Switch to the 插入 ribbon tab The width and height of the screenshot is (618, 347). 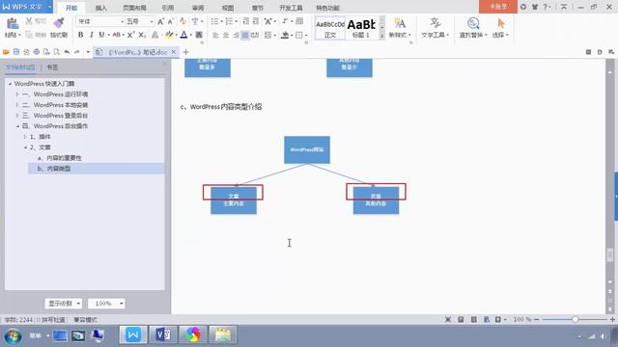coord(101,8)
